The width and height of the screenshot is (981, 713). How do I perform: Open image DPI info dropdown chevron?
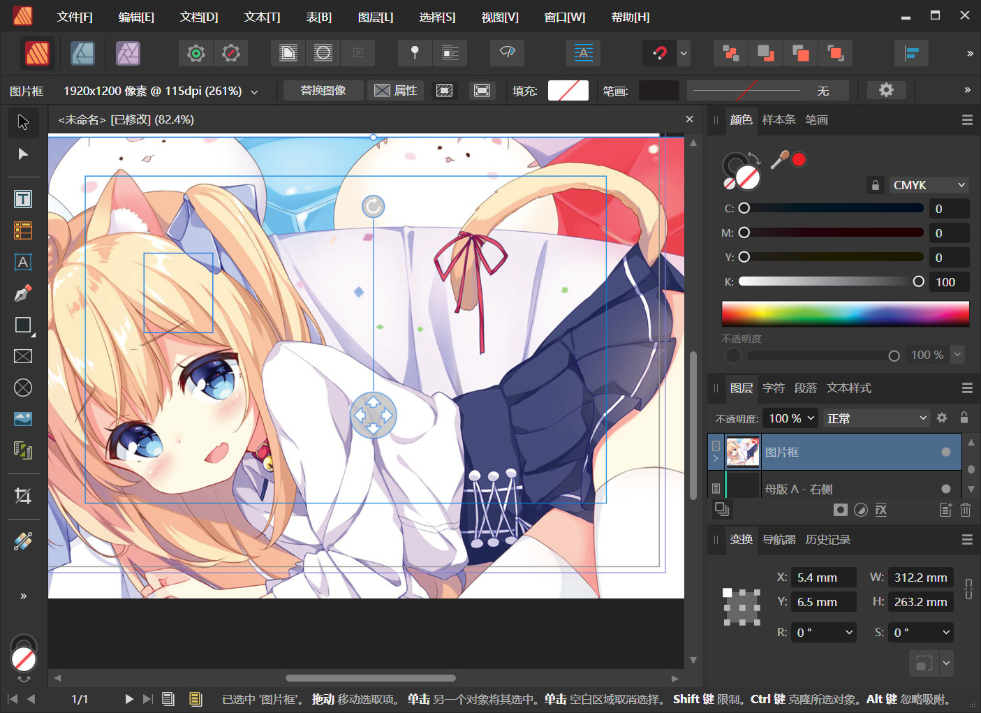coord(254,91)
